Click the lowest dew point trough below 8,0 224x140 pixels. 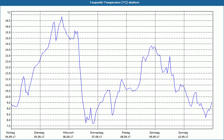tap(93, 123)
